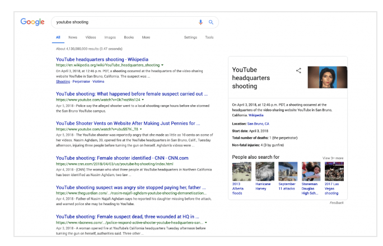383x246 pixels.
Task: Switch to the Videos tab
Action: pyautogui.click(x=91, y=37)
